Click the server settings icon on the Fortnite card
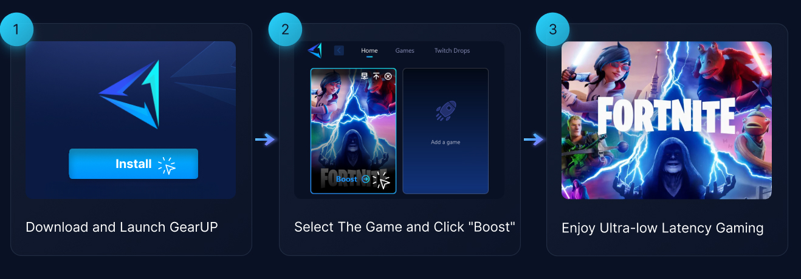 (x=365, y=76)
